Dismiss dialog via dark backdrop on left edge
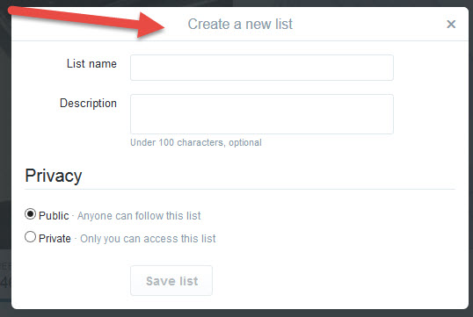The image size is (473, 317). [5, 151]
